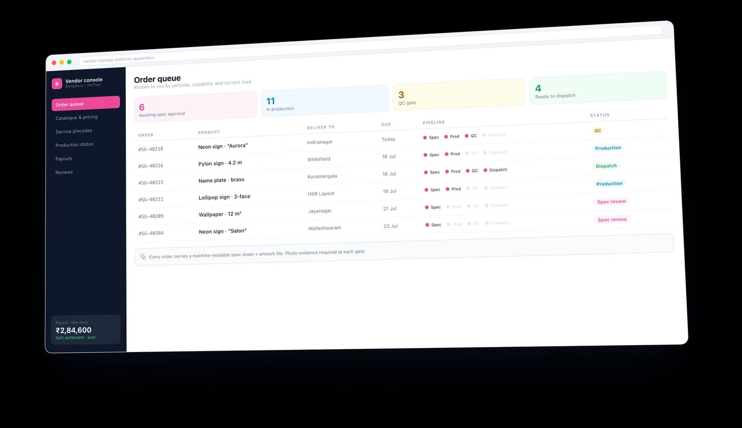This screenshot has height=428, width=742.
Task: Click the 22 Jul due date
Action: coord(390,226)
